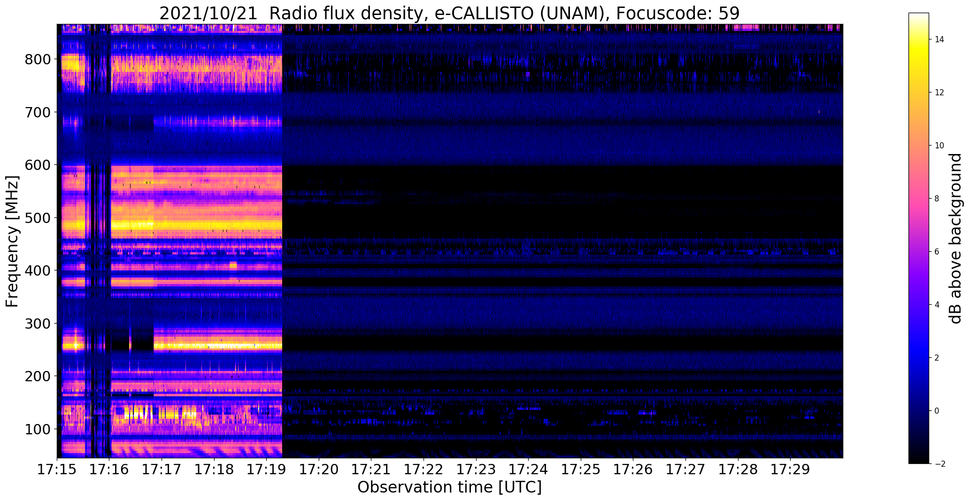Viewport: 970px width, 501px height.
Task: Click the colorbar tick value −2
Action: tap(939, 464)
